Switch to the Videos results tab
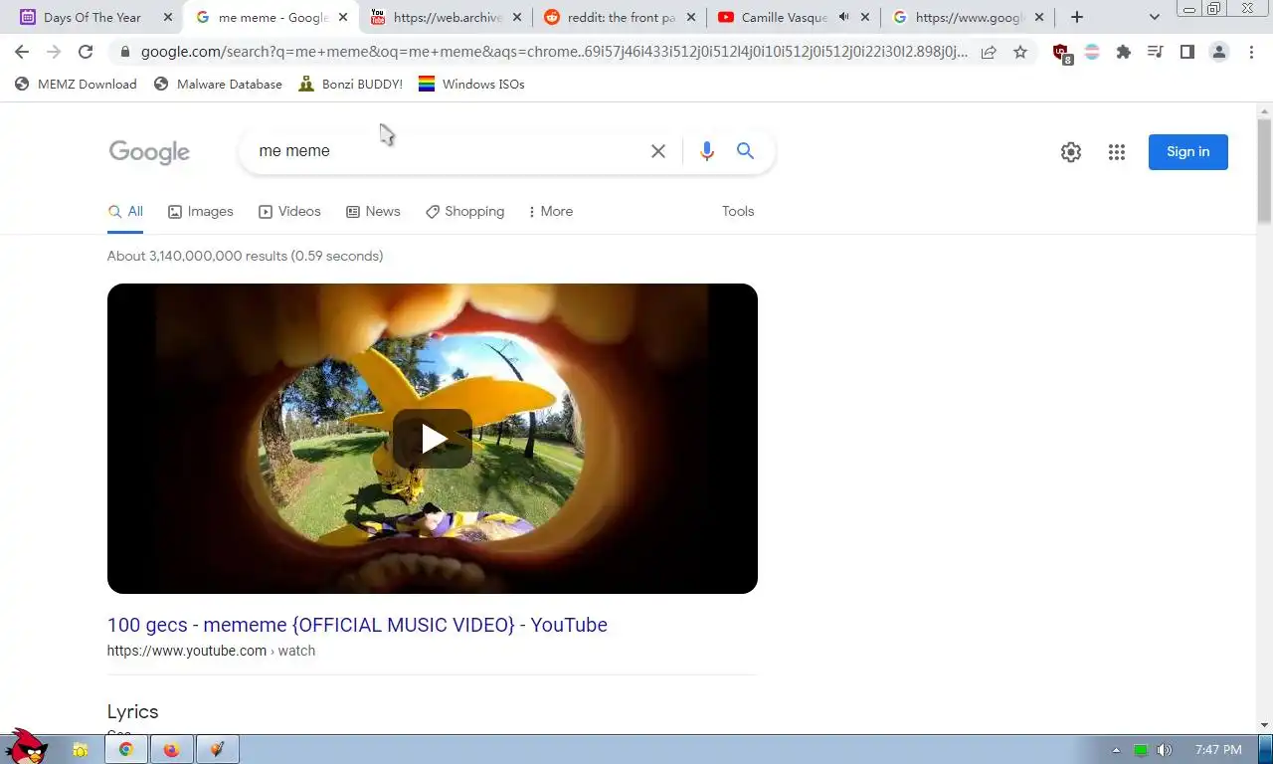 pyautogui.click(x=289, y=212)
